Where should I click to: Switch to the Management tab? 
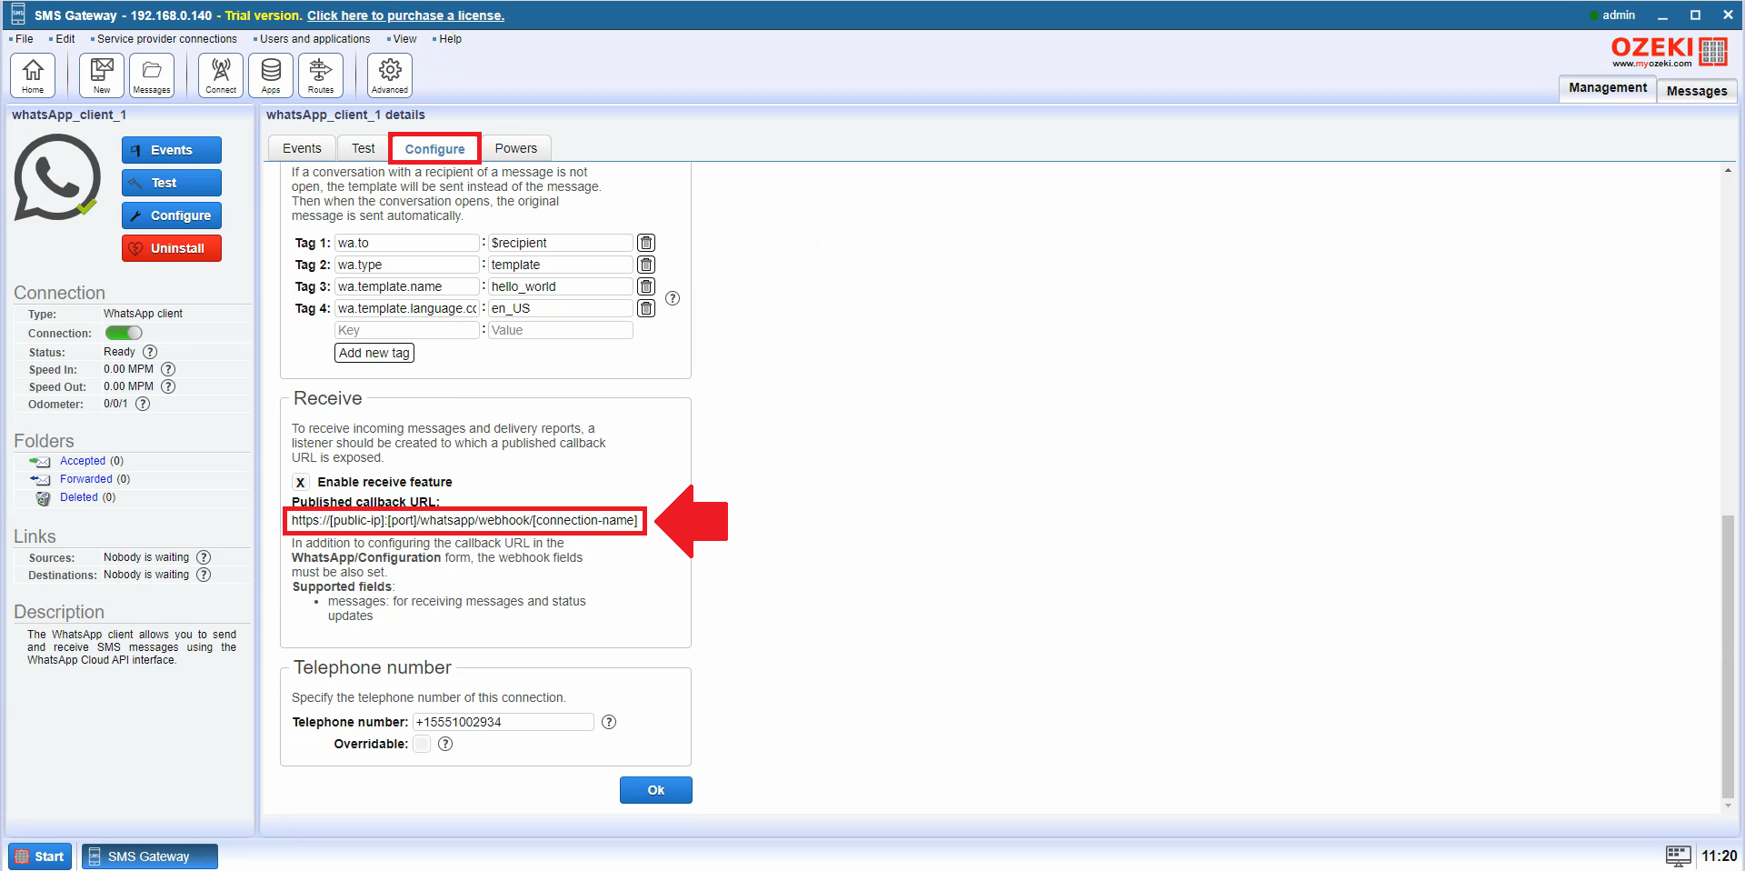tap(1607, 88)
